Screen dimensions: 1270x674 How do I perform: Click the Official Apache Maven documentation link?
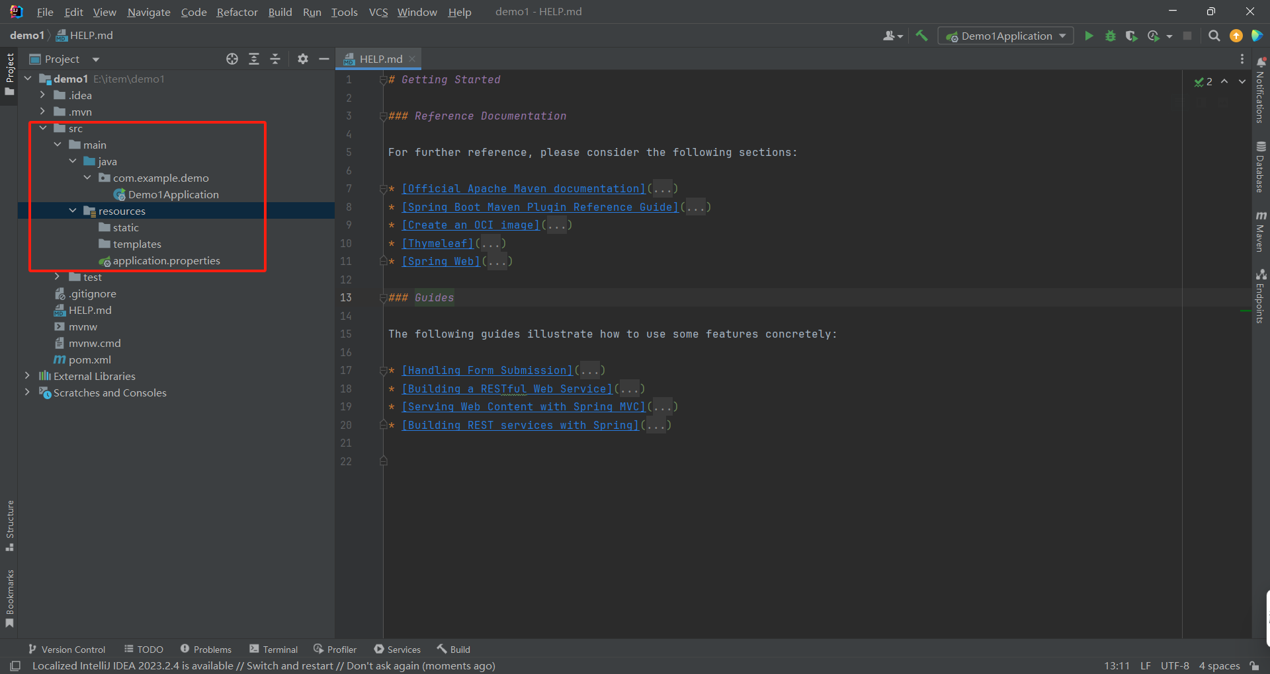pyautogui.click(x=523, y=189)
